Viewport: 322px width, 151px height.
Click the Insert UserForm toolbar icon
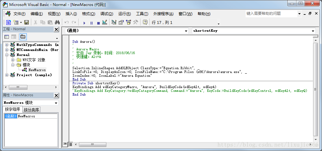click(15, 22)
